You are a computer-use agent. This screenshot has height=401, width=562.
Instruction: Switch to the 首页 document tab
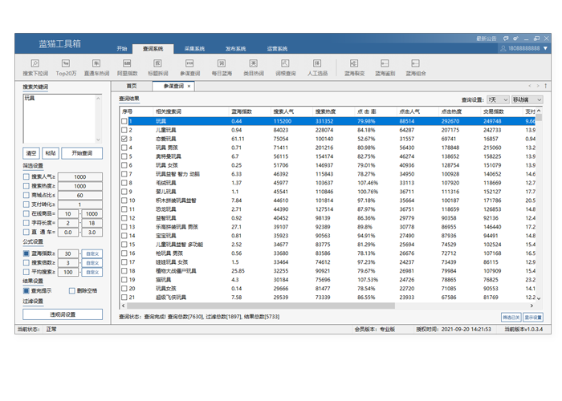(x=132, y=86)
